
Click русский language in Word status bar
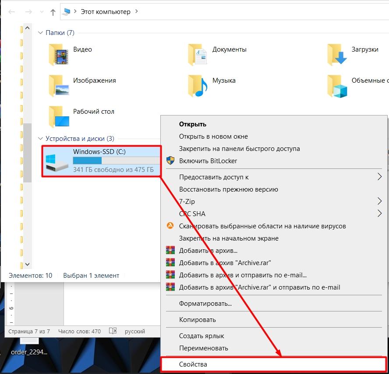pyautogui.click(x=135, y=332)
